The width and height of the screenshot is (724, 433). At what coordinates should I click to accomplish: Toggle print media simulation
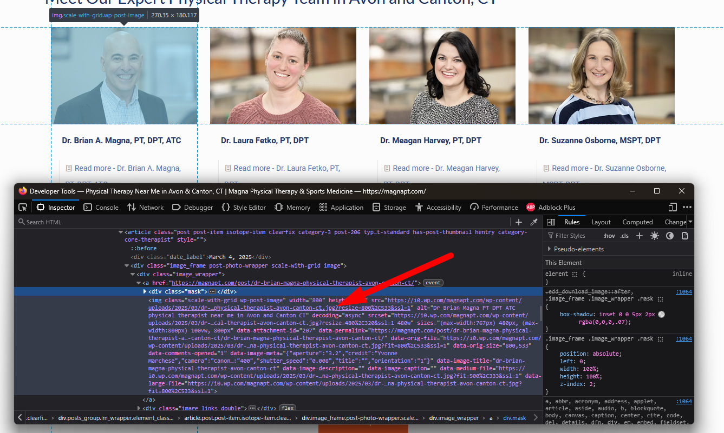pyautogui.click(x=685, y=236)
